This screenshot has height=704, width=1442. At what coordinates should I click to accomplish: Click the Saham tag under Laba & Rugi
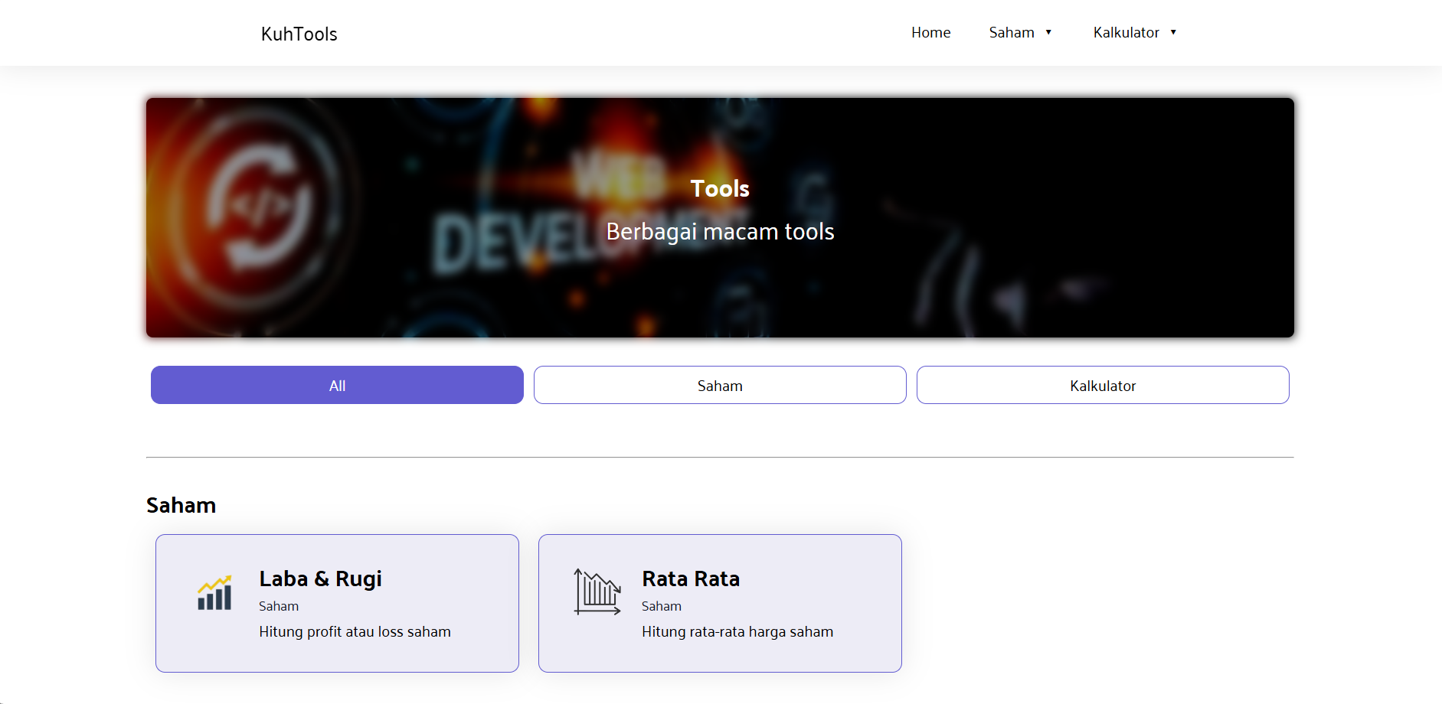279,606
